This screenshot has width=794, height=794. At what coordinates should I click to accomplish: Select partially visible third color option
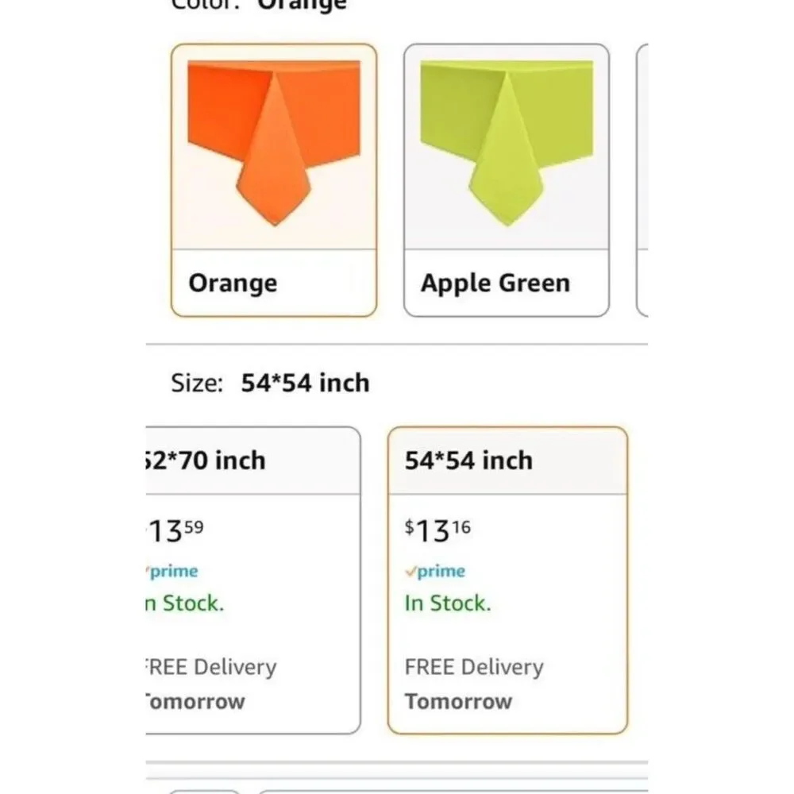coord(642,180)
